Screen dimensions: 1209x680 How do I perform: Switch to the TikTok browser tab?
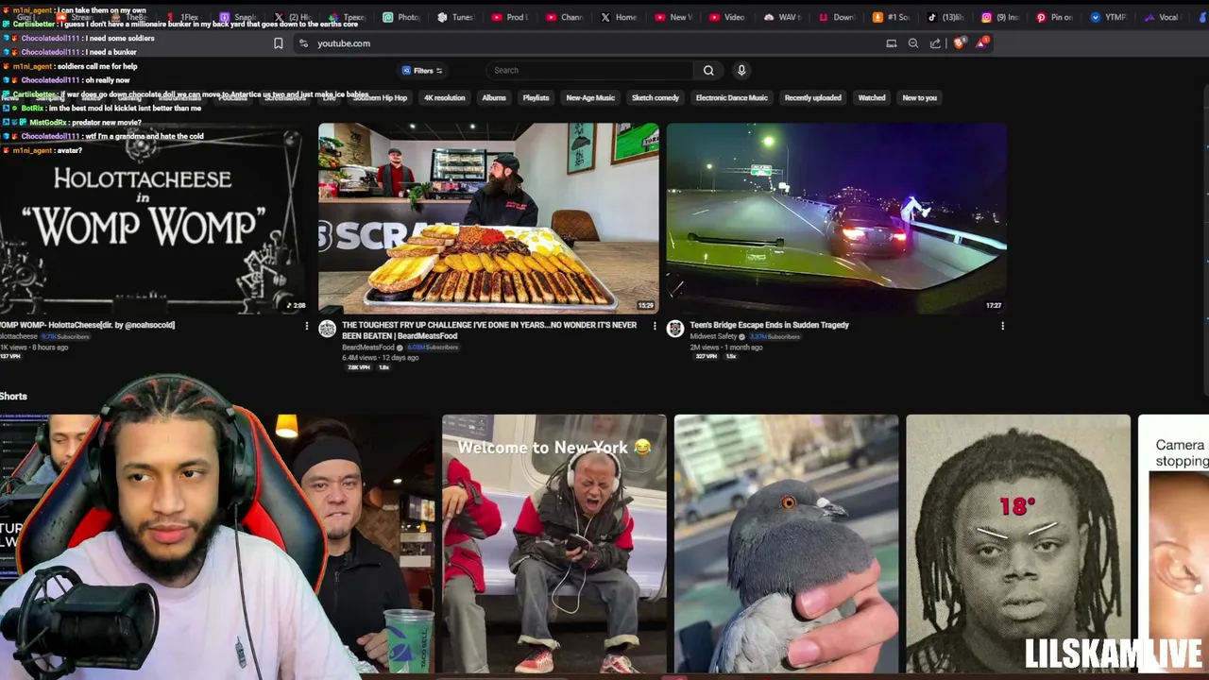coord(946,17)
